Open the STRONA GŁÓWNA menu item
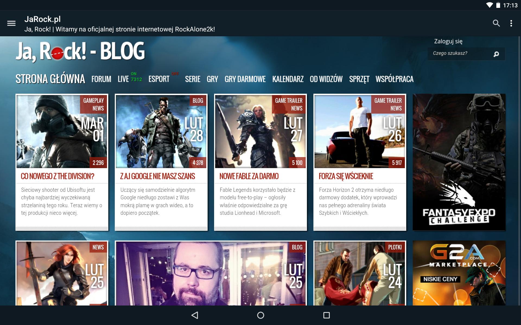Screen dimensions: 521x325 tap(50, 79)
